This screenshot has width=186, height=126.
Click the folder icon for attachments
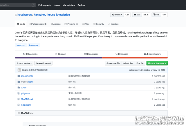tap(19, 76)
